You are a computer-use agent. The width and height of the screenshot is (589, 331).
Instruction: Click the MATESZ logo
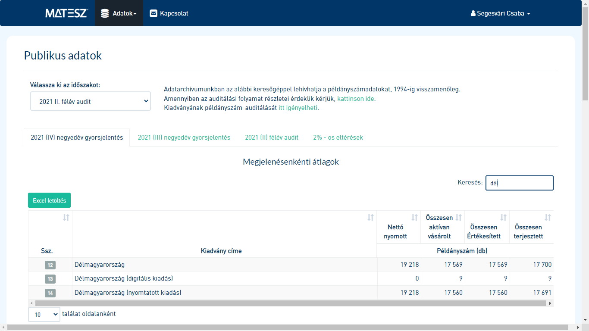66,13
